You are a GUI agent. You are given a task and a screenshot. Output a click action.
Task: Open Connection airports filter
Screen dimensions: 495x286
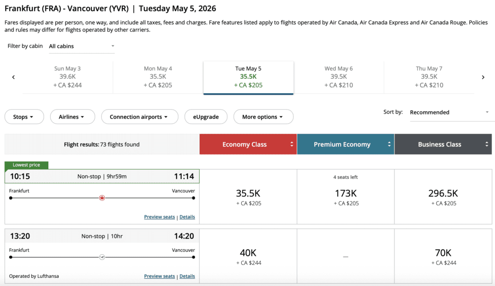click(139, 117)
